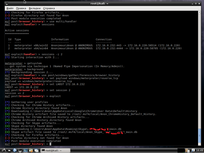
Task: Click the root@kali: ~ window title
Action: [99, 4]
